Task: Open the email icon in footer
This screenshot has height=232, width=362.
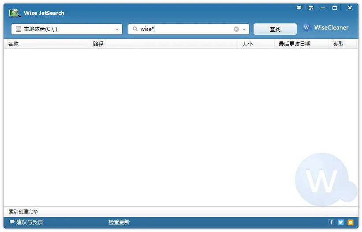Action: 351,222
